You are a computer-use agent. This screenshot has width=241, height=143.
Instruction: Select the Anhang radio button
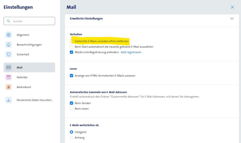click(71, 138)
